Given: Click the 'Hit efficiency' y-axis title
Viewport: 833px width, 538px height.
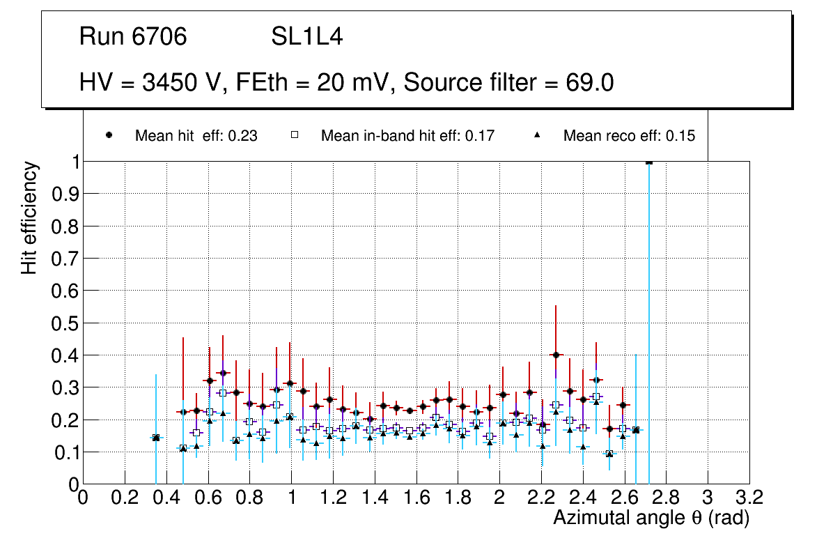Looking at the screenshot, I should (29, 217).
